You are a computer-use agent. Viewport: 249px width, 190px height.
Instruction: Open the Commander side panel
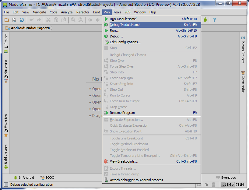(x=243, y=82)
